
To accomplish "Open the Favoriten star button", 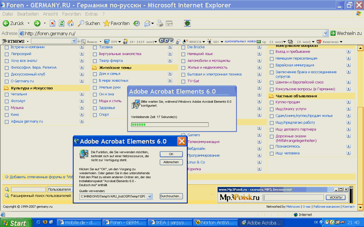I will coord(117,23).
